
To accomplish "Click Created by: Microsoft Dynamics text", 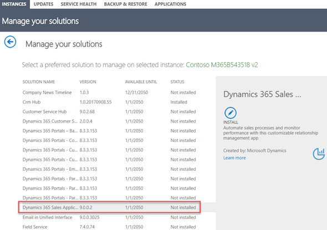I will pos(254,151).
